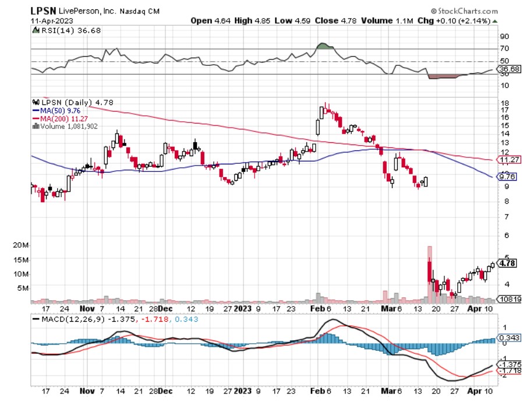Click the 11.27 MA(200) value tag
The width and height of the screenshot is (530, 401).
coord(507,160)
